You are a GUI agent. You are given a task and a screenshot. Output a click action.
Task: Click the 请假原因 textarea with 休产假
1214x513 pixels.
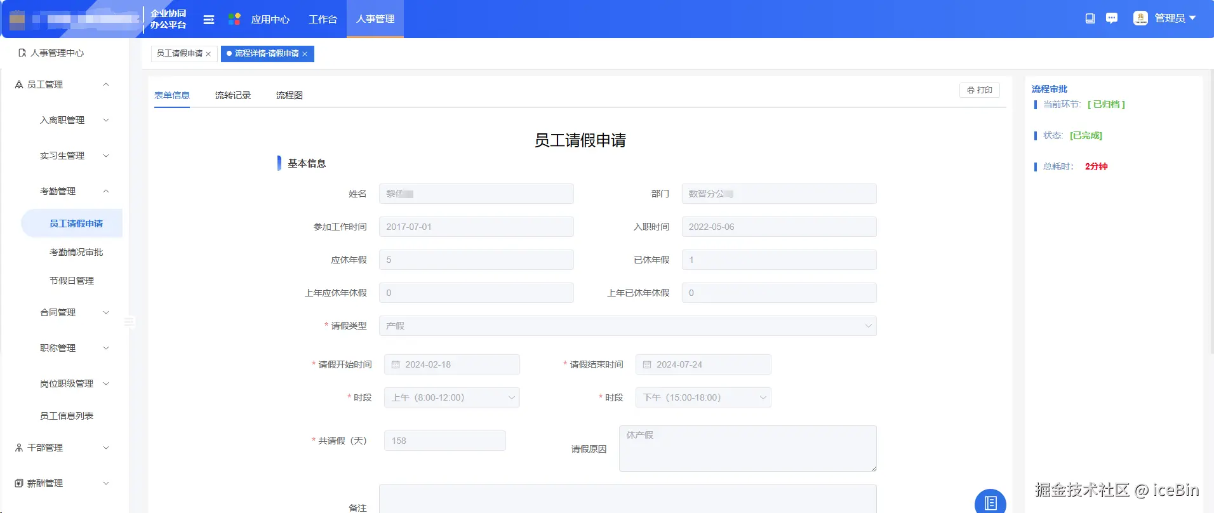(748, 448)
